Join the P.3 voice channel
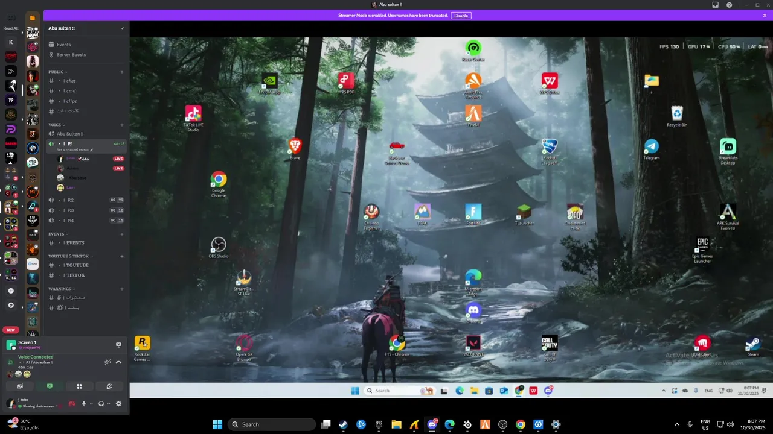The width and height of the screenshot is (773, 434). click(86, 210)
